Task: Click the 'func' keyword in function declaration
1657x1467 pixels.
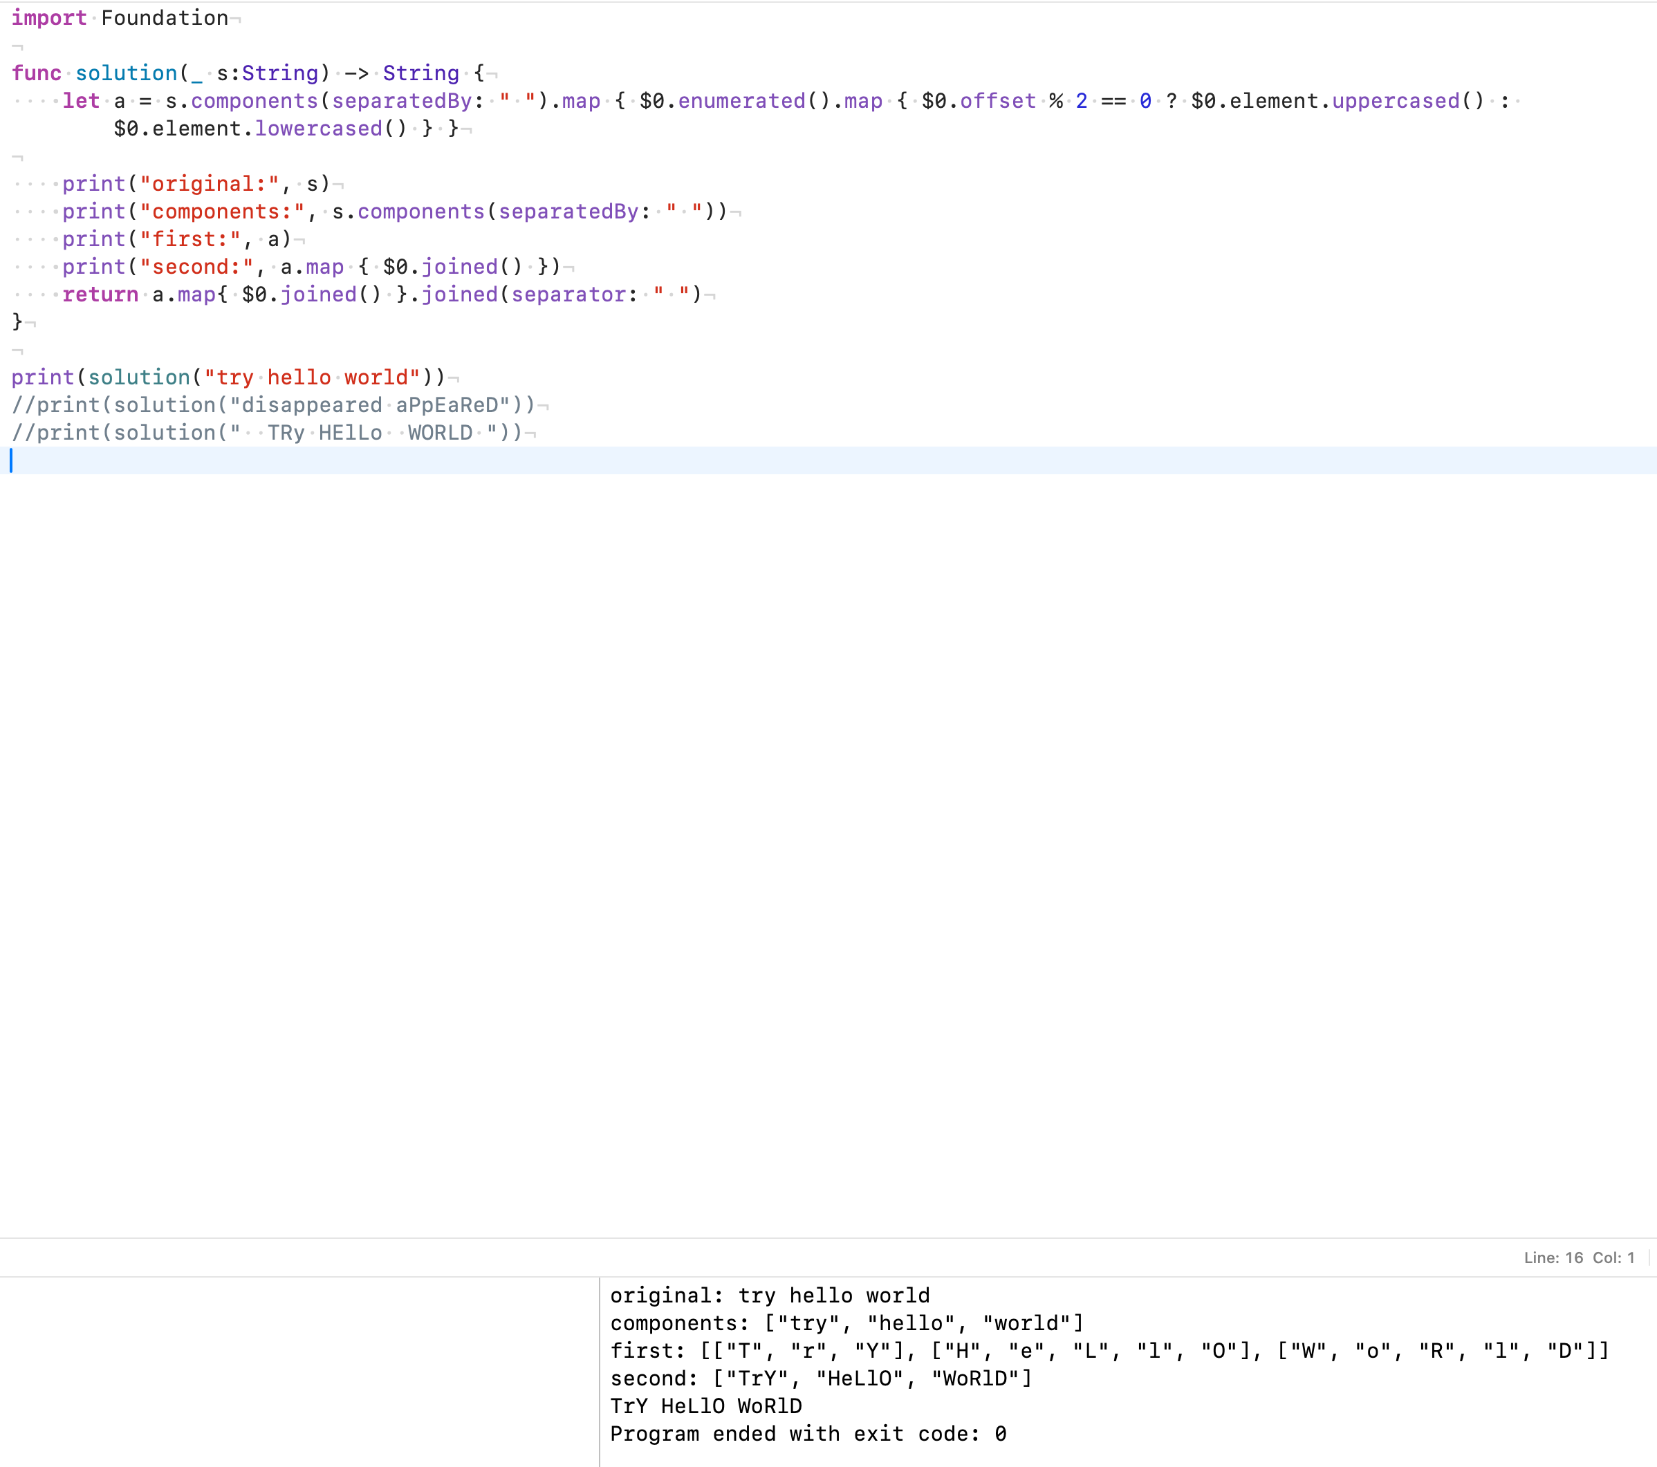Action: point(37,73)
